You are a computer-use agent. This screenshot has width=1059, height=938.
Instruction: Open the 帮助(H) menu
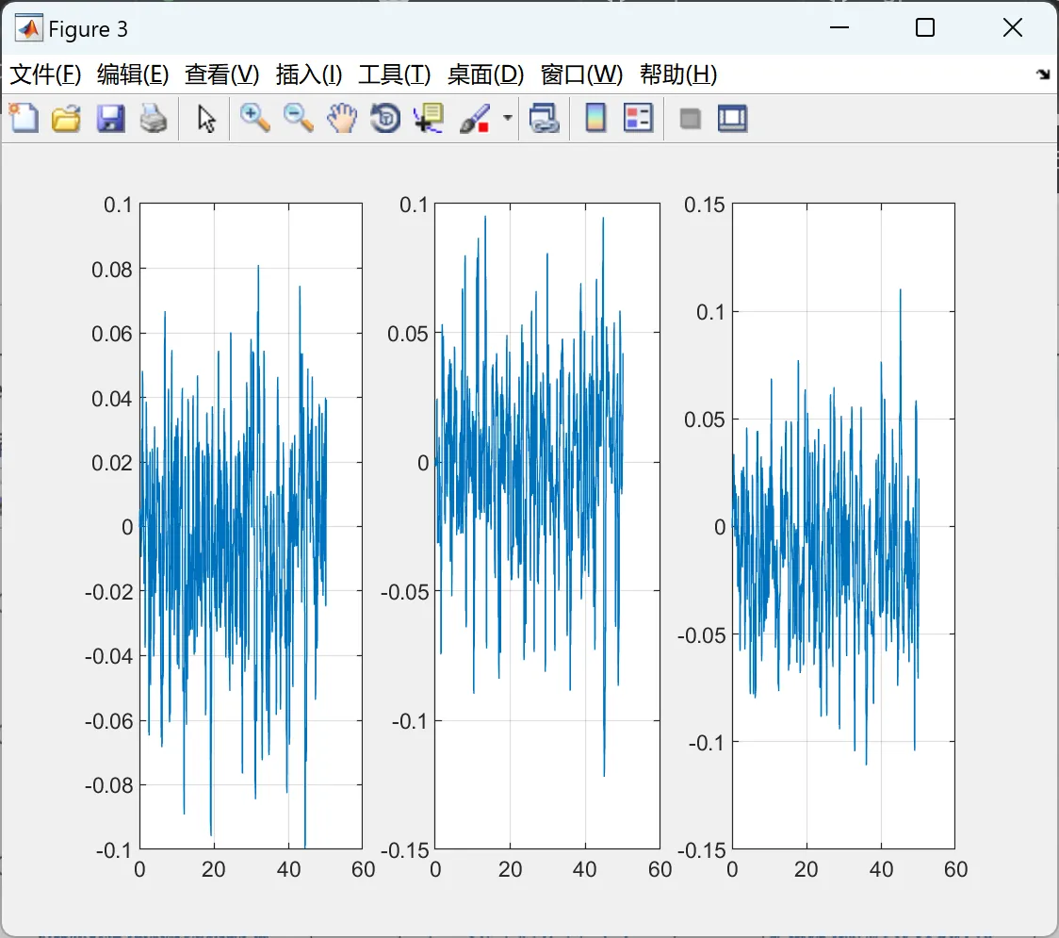(678, 74)
